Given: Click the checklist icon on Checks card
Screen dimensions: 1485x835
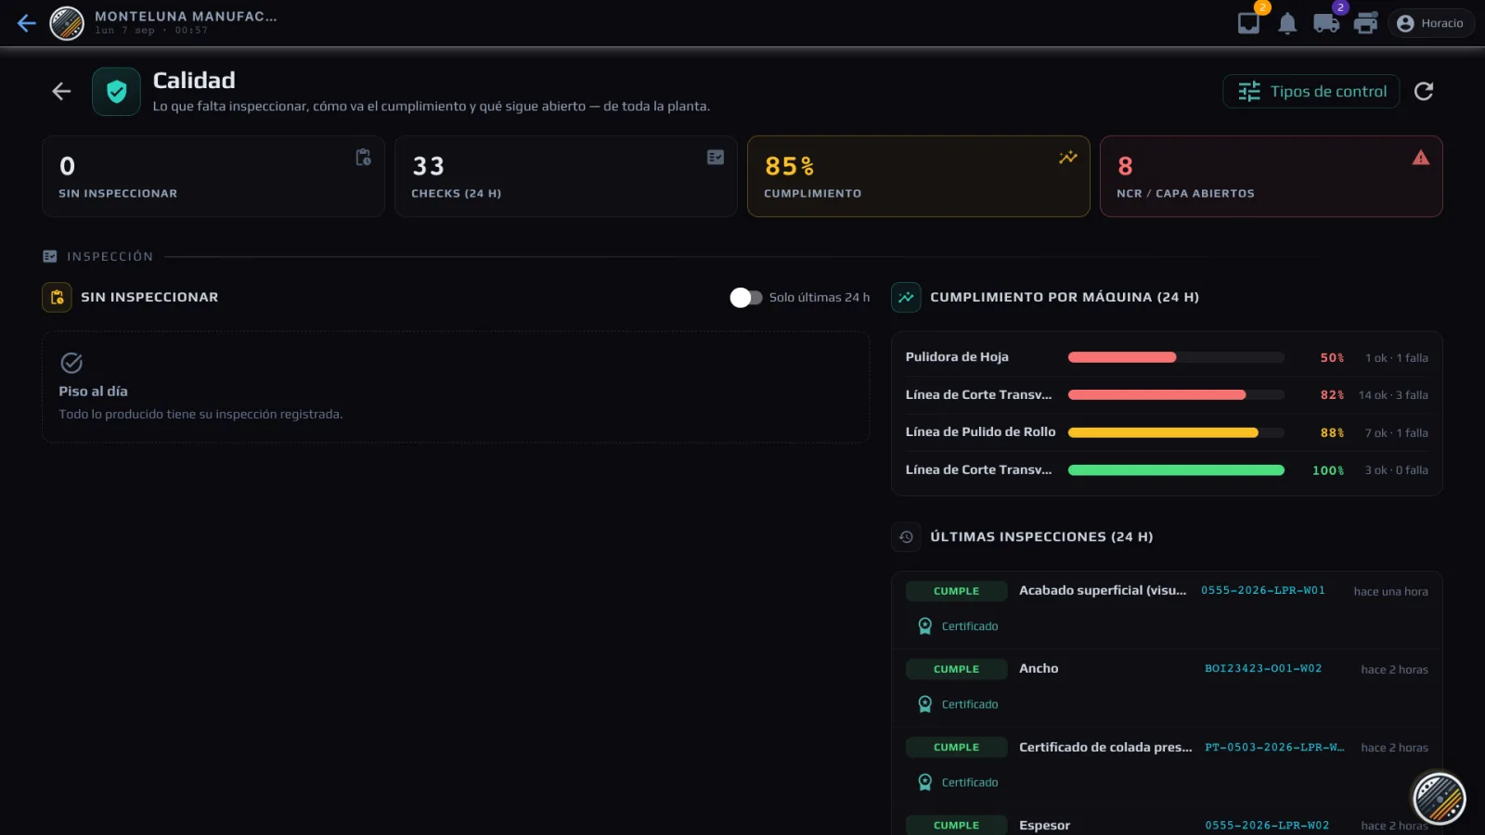Looking at the screenshot, I should pyautogui.click(x=716, y=158).
